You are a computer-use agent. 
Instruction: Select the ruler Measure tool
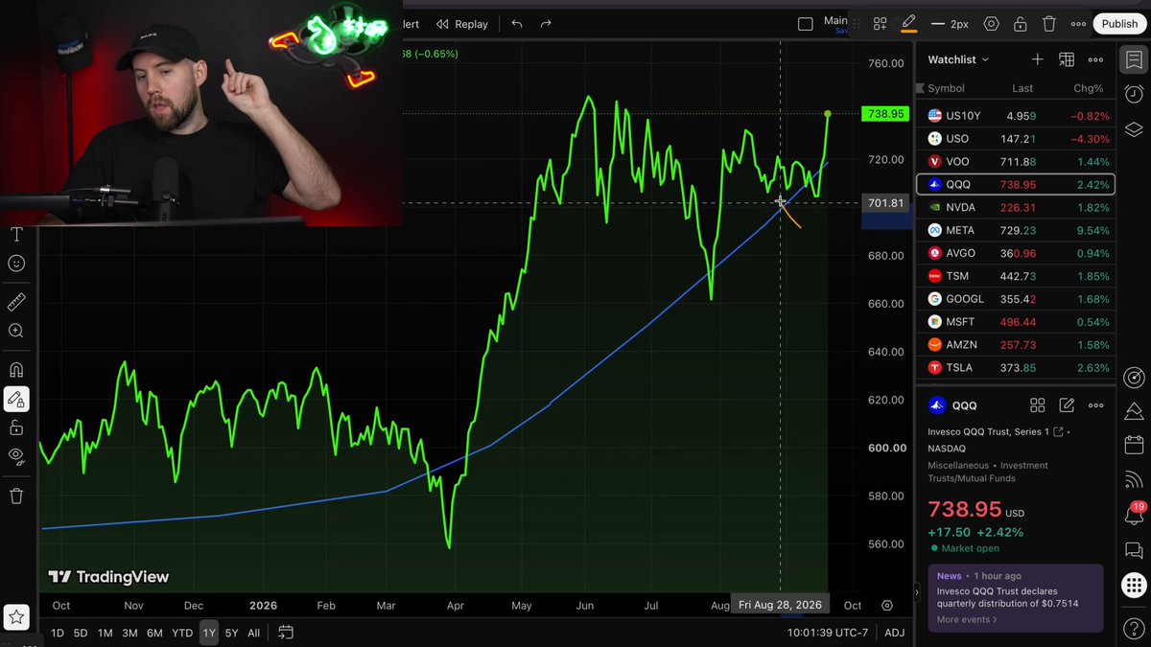tap(16, 303)
